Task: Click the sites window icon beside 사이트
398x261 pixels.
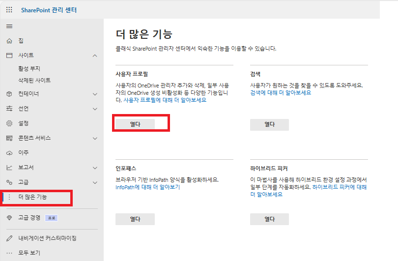Action: click(x=9, y=56)
